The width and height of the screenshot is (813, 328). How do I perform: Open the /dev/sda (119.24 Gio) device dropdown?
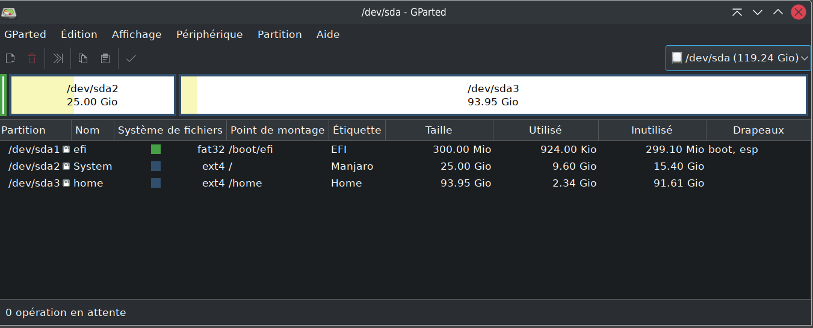click(x=738, y=58)
